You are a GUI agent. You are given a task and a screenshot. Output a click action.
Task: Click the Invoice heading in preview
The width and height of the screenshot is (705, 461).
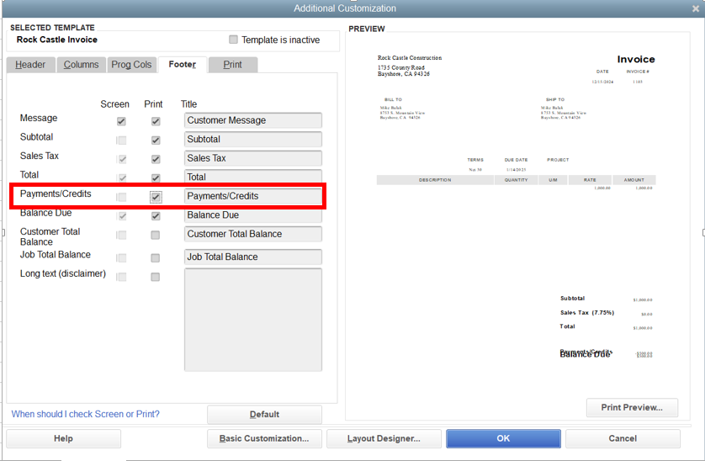coord(636,60)
